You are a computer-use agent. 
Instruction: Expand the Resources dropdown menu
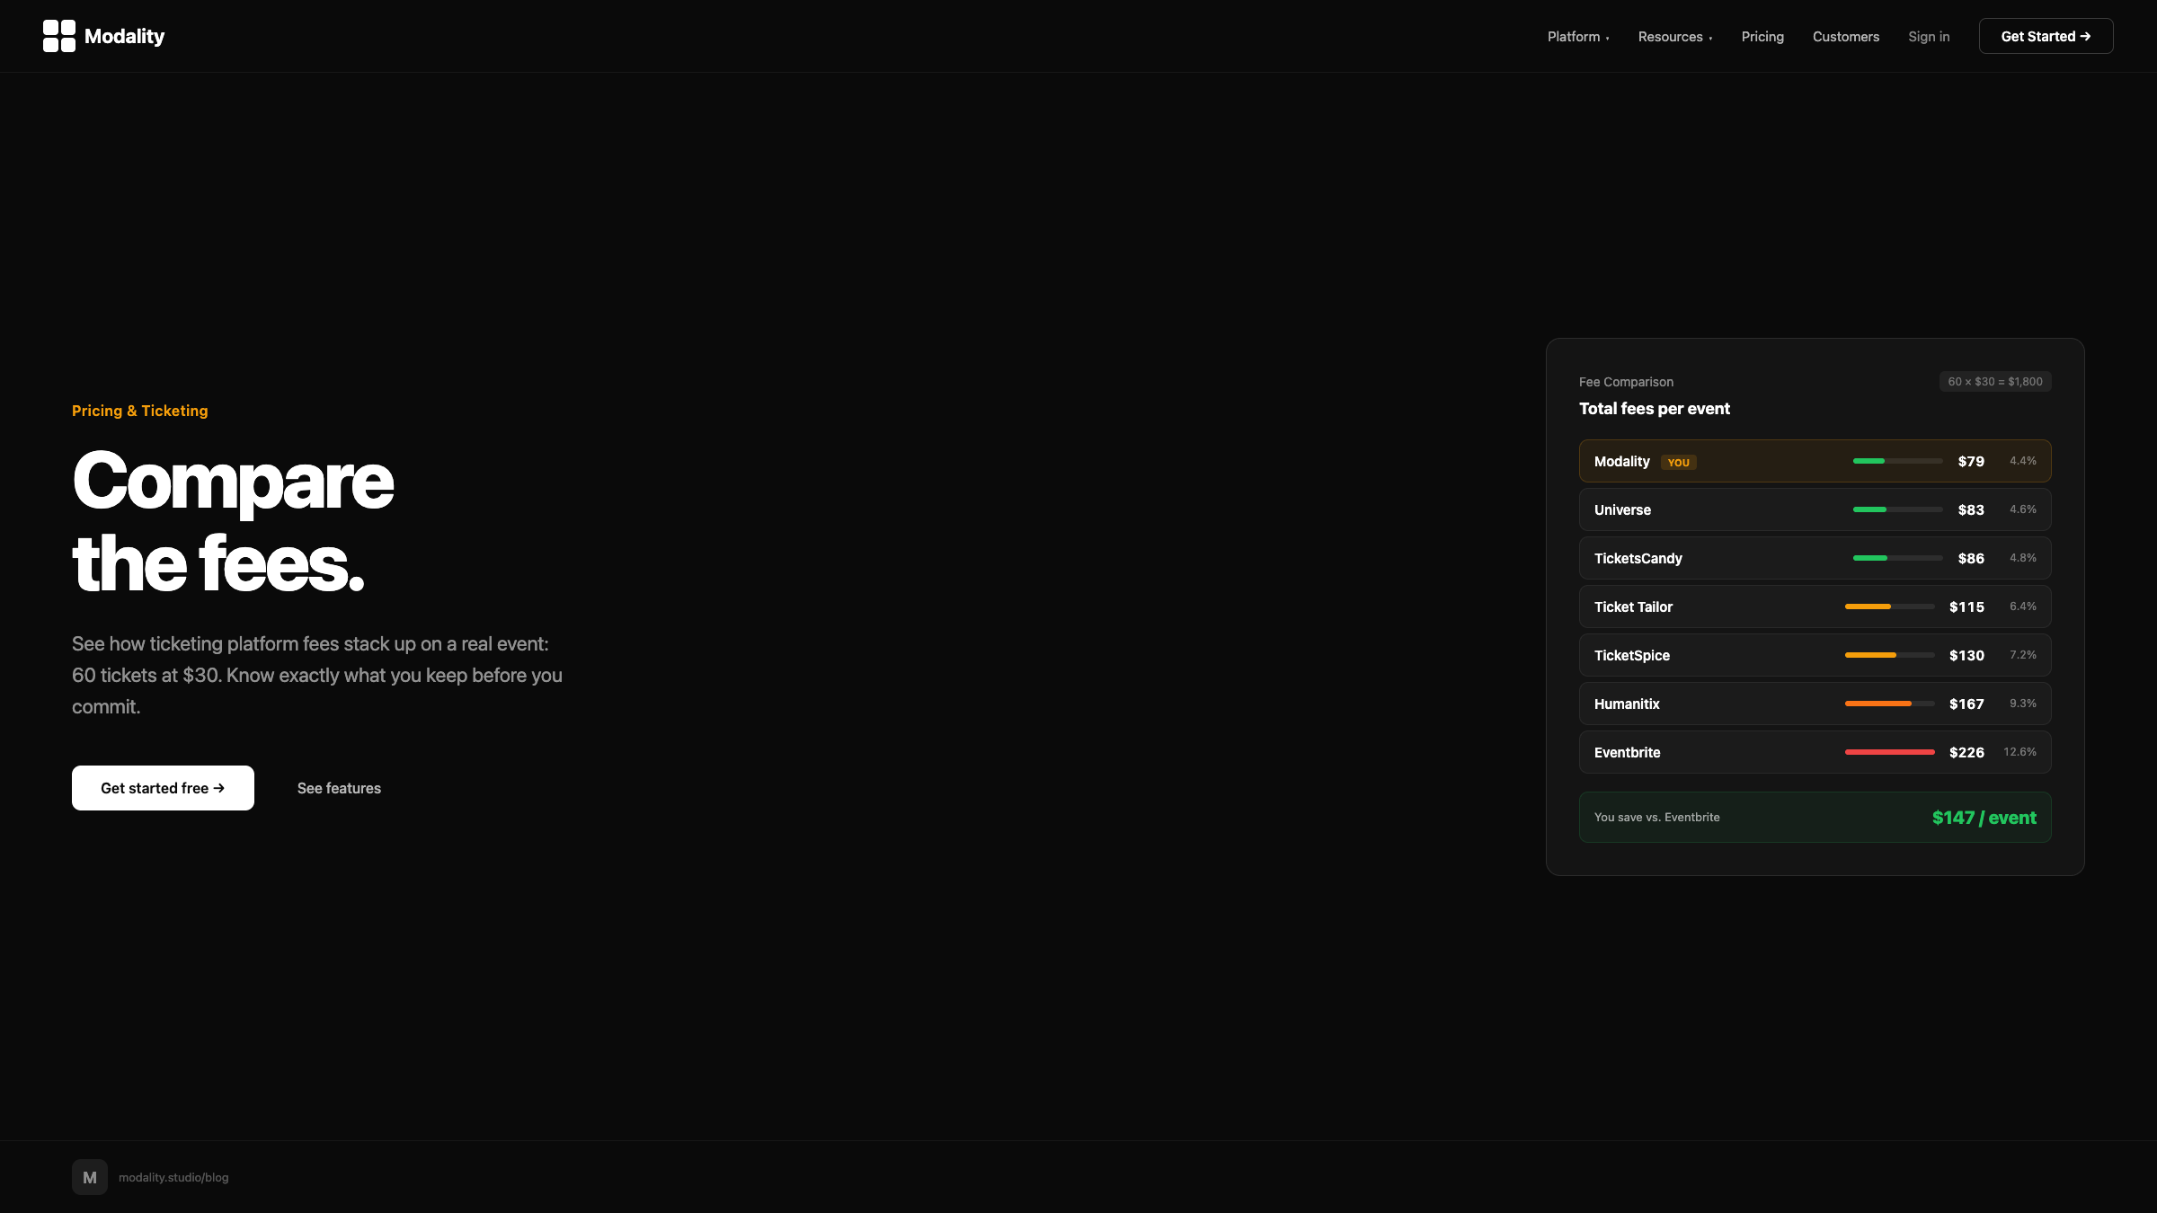point(1675,37)
